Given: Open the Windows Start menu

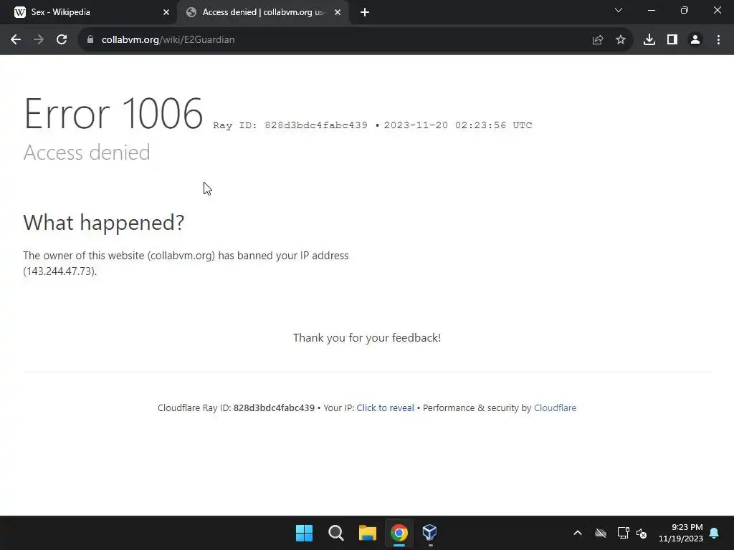Looking at the screenshot, I should point(304,533).
